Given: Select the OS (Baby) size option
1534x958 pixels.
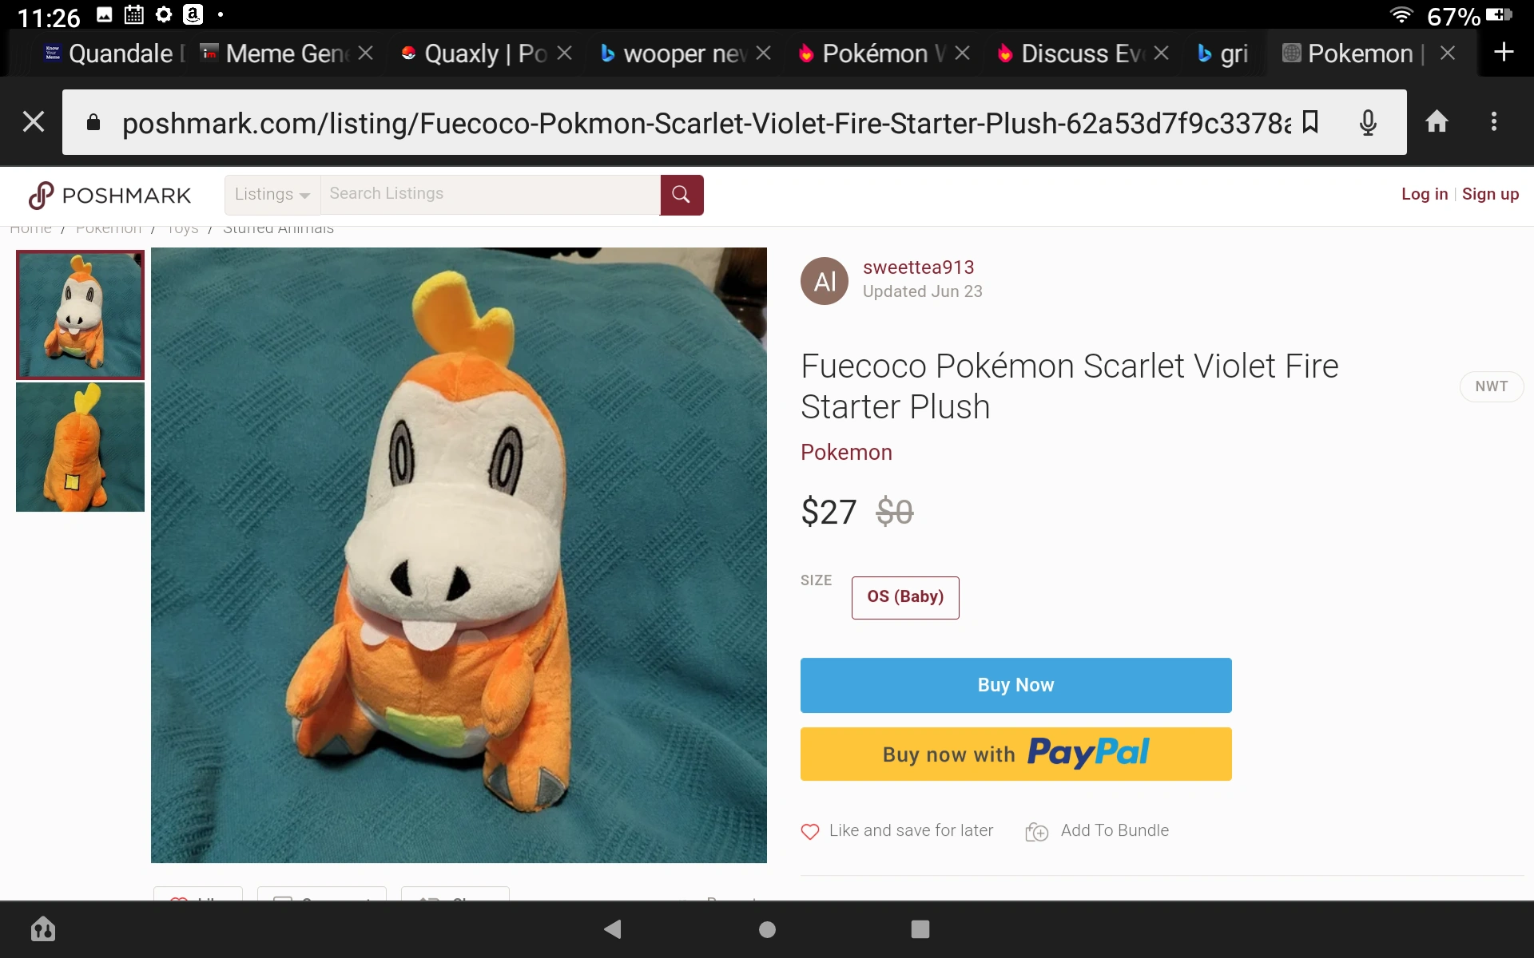Looking at the screenshot, I should (904, 597).
